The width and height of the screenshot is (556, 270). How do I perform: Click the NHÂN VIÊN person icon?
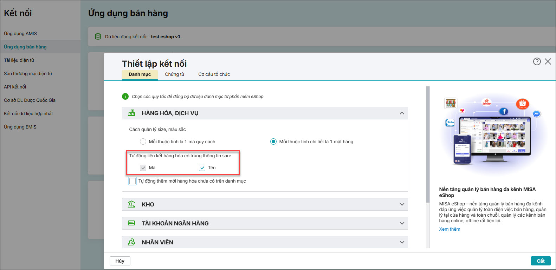[x=131, y=242]
